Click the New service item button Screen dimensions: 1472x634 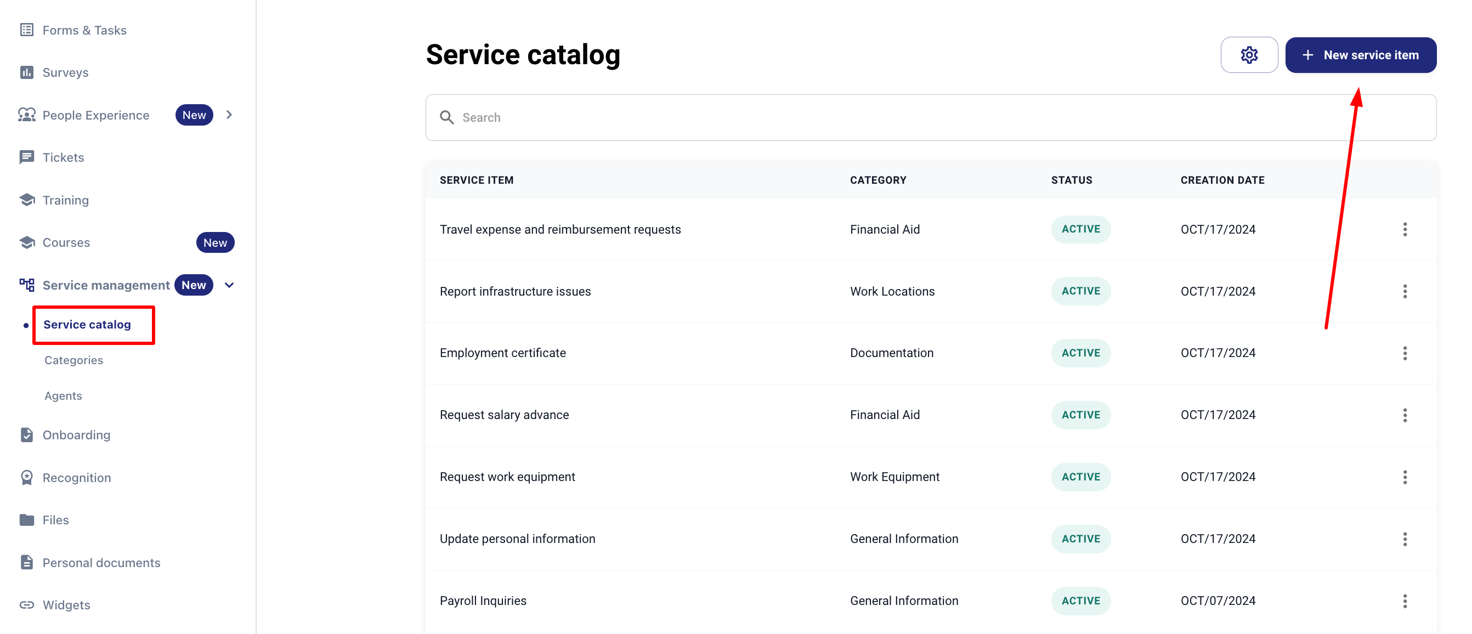[1360, 55]
